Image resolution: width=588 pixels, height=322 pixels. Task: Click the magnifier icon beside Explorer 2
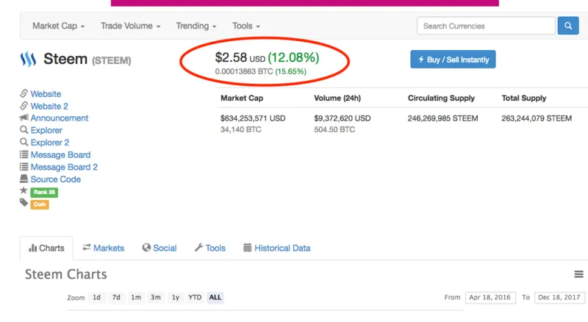[24, 142]
